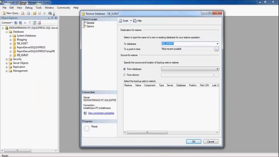Viewport: 279px width, 157px height.
Task: Click the New Query toolbar button
Action: click(x=10, y=13)
